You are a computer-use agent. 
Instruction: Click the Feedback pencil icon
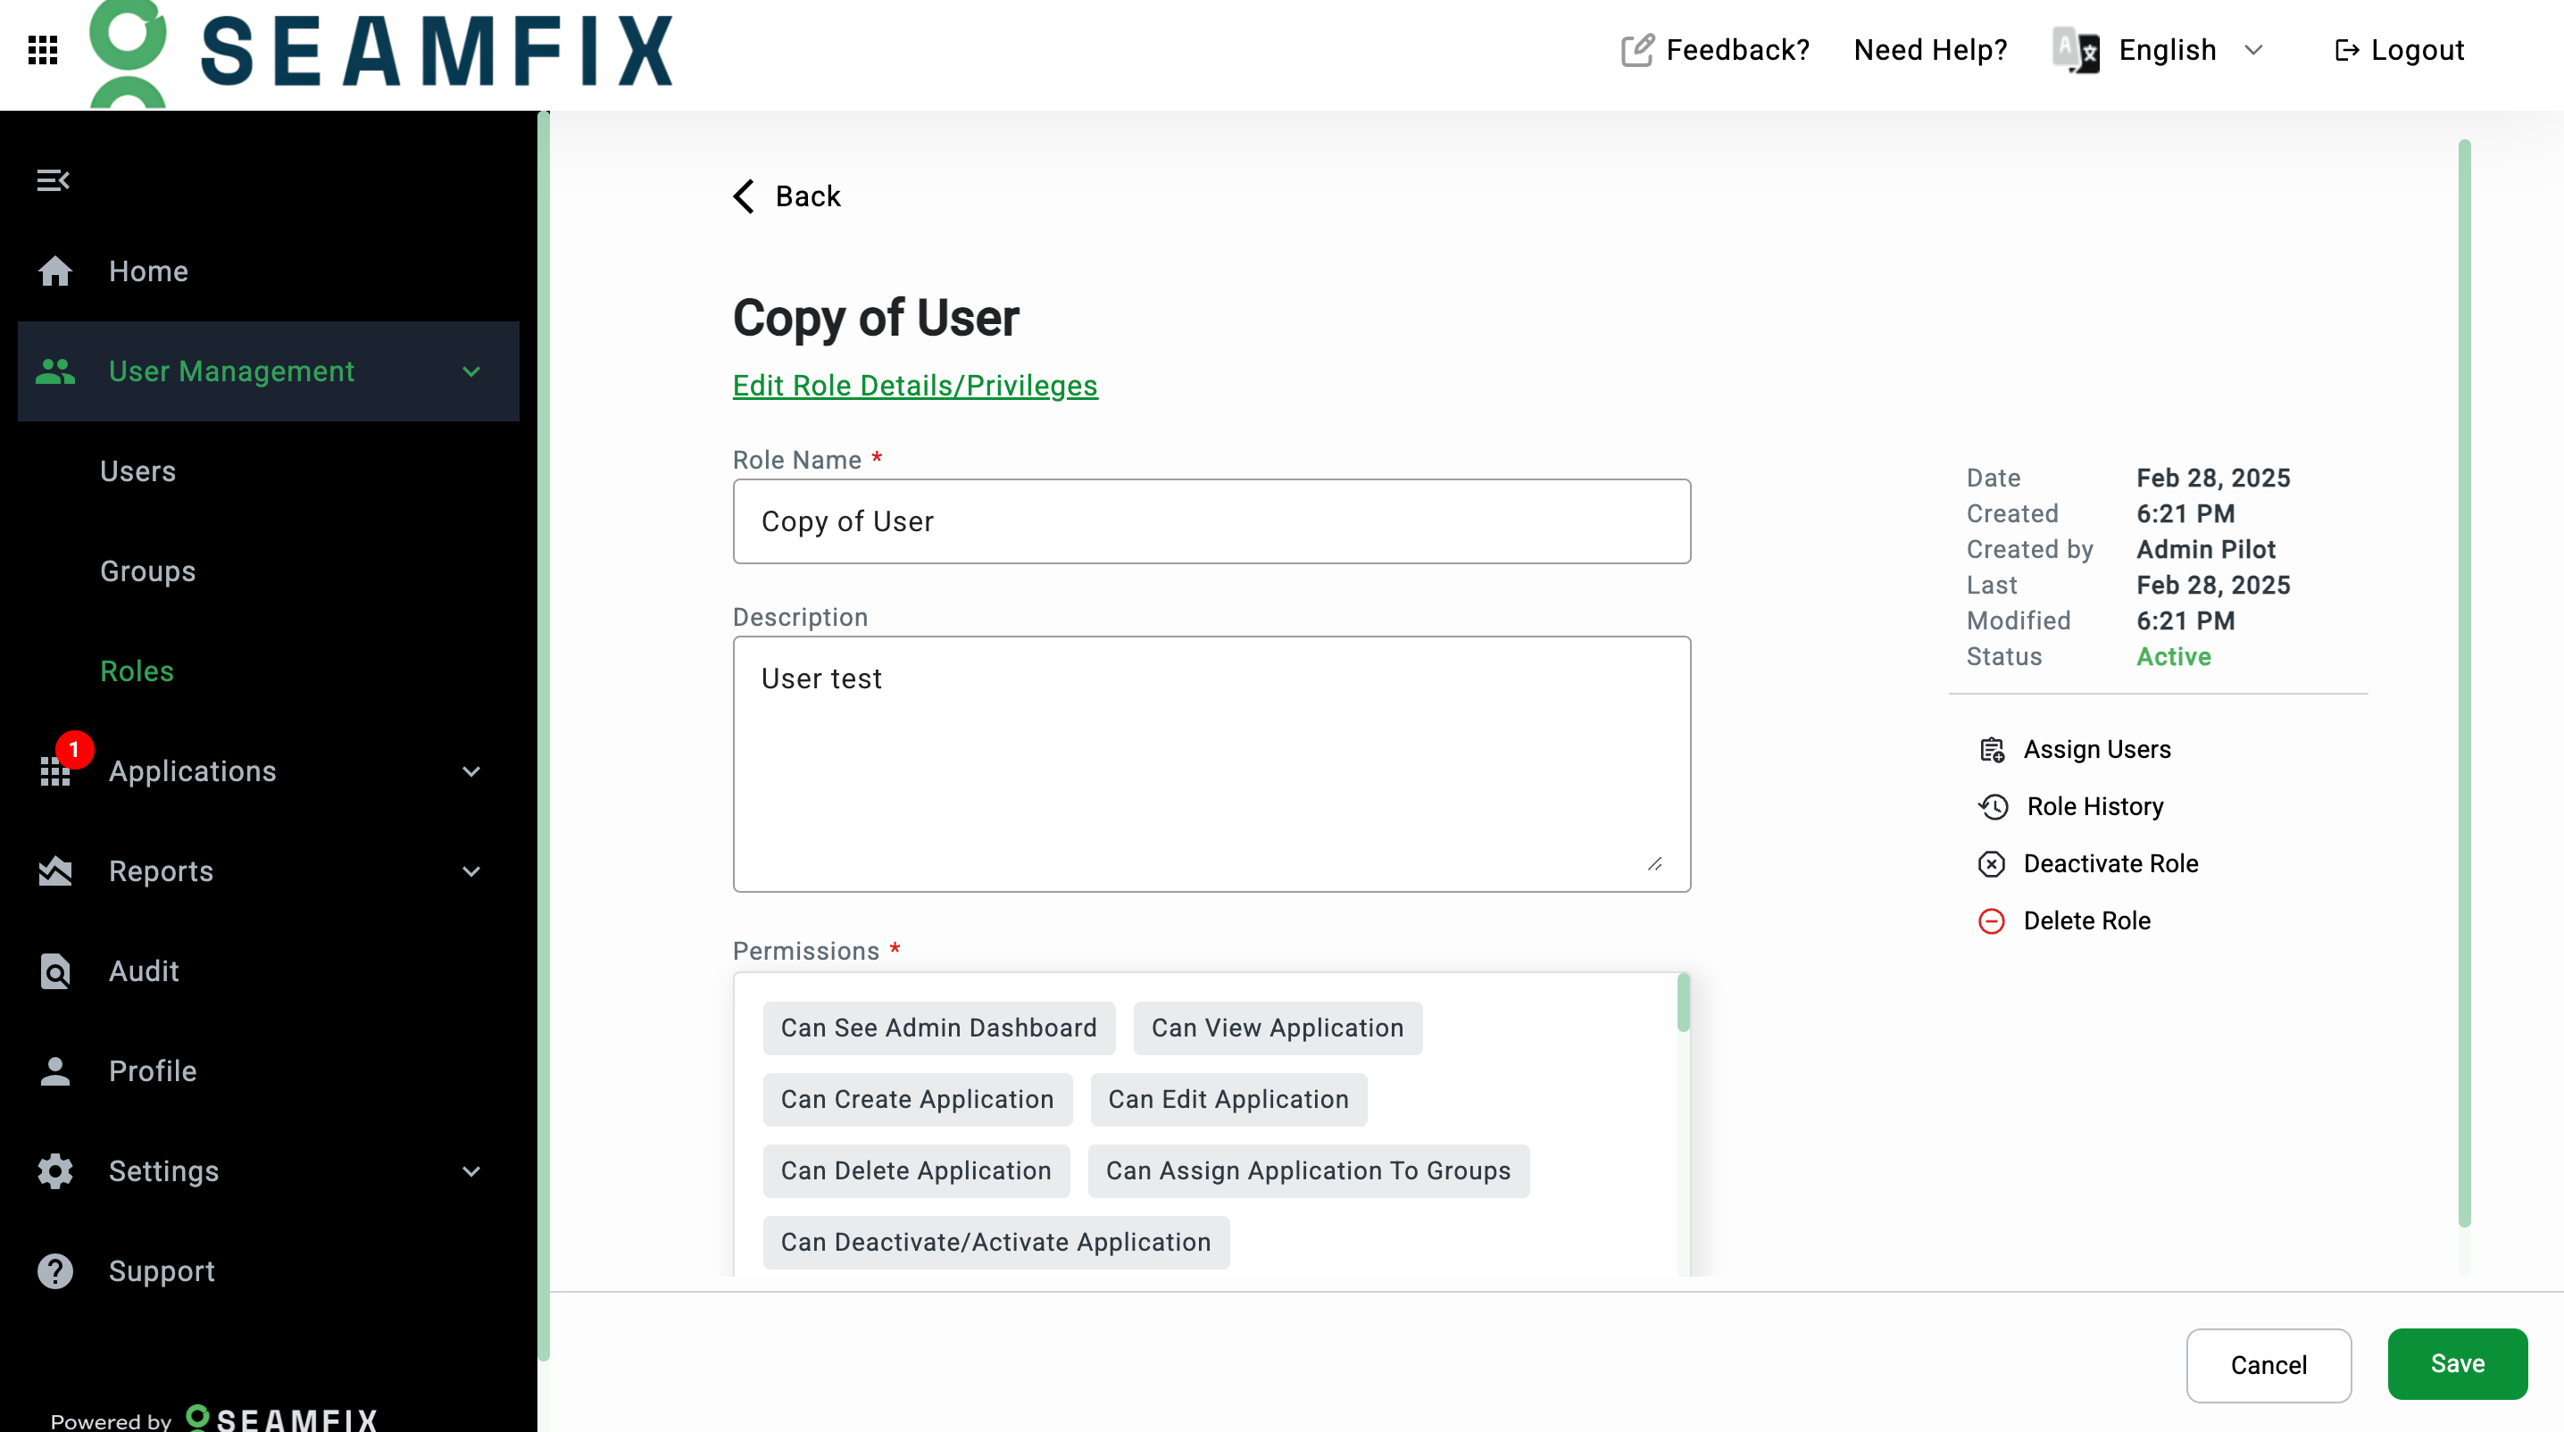[x=1637, y=50]
